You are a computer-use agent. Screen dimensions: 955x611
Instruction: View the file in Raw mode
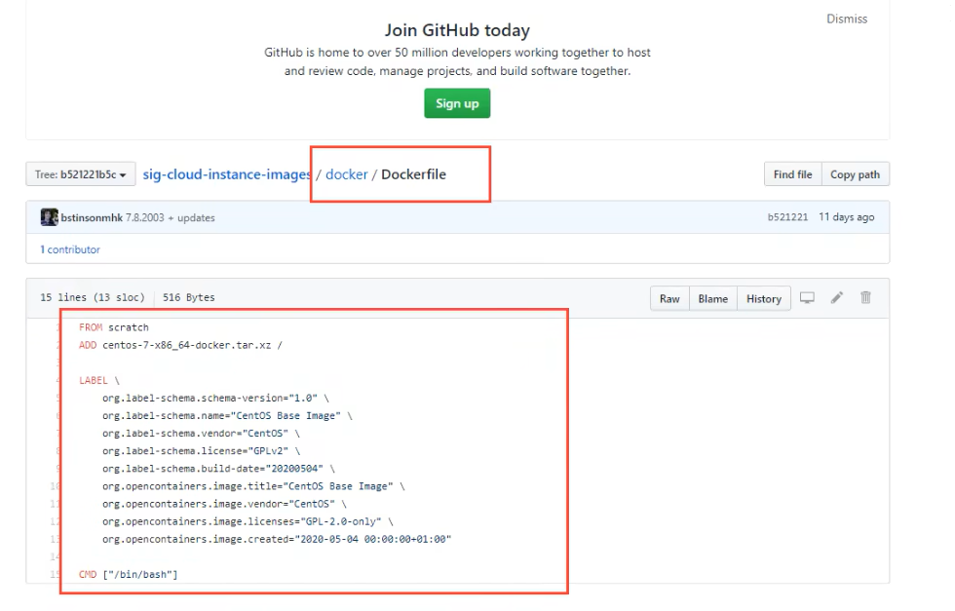[x=669, y=299]
